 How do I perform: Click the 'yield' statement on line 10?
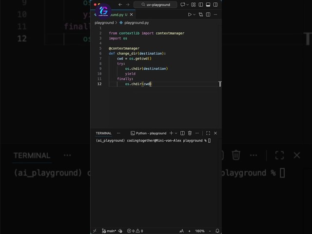tap(130, 74)
